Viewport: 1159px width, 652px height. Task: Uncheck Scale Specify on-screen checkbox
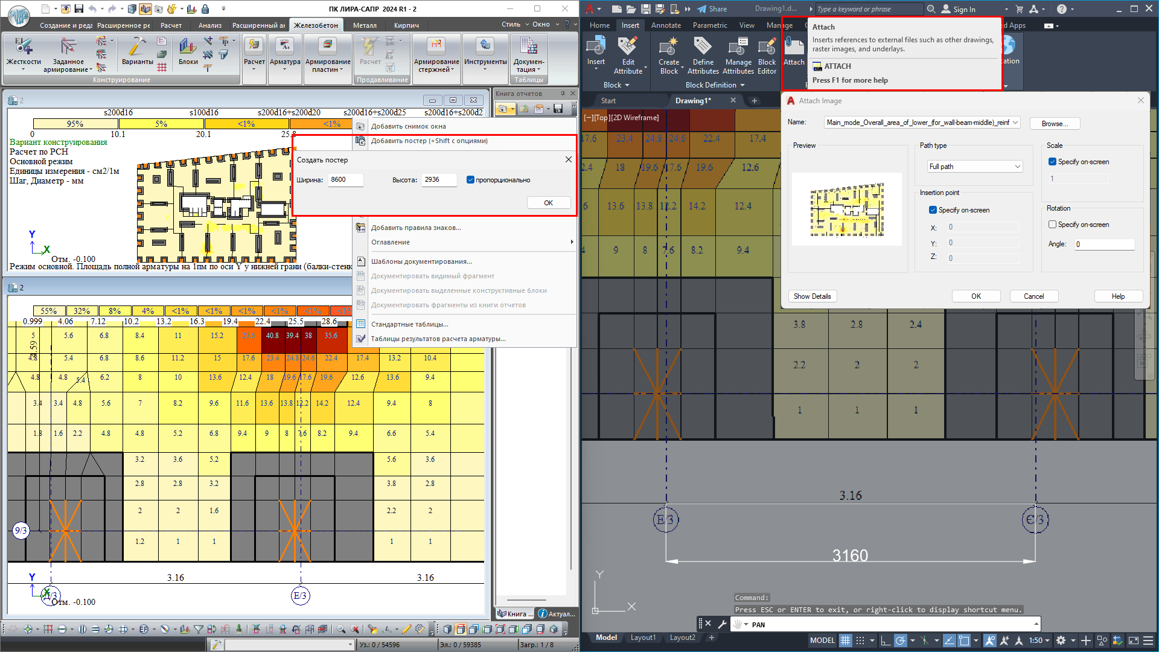pos(1052,162)
